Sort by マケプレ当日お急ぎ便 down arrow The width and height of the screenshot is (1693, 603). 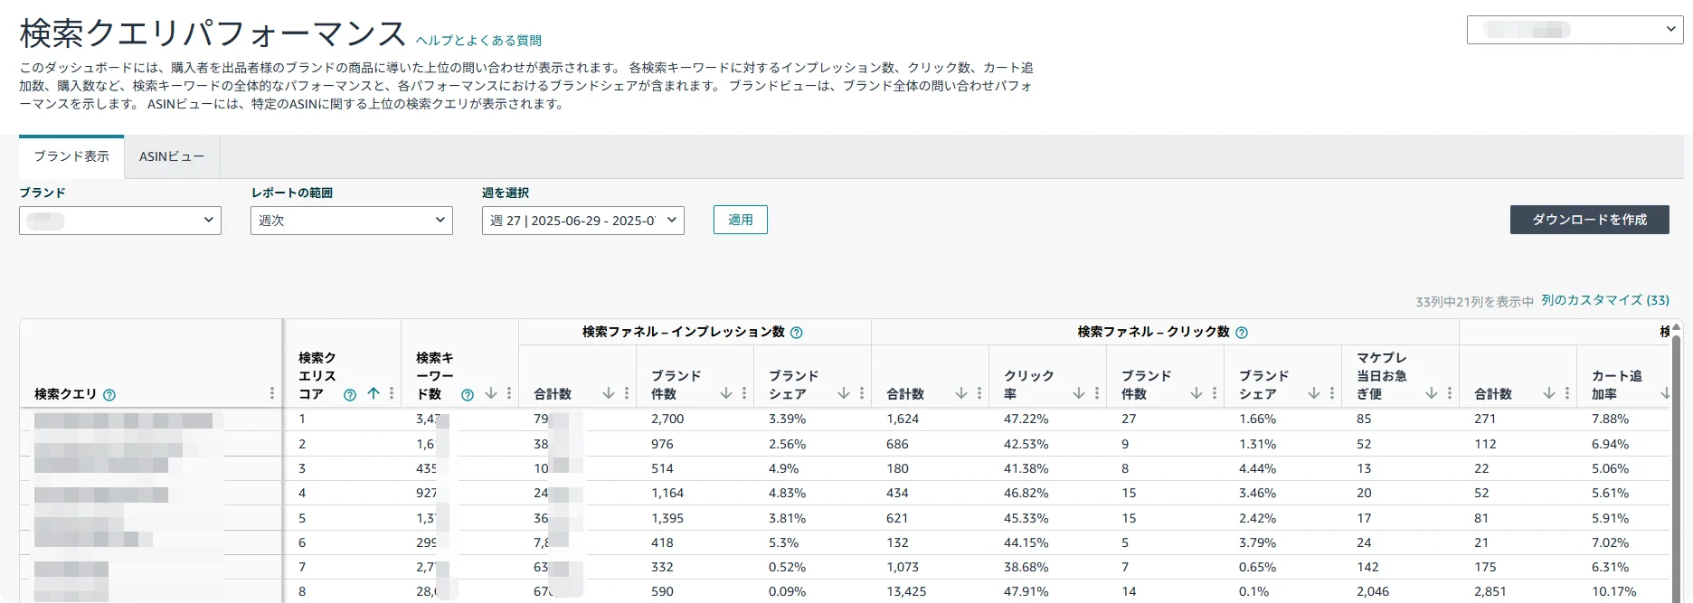coord(1432,393)
